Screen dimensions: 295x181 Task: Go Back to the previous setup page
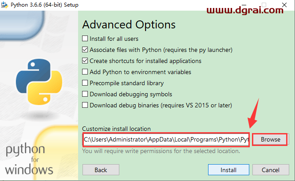tap(101, 170)
